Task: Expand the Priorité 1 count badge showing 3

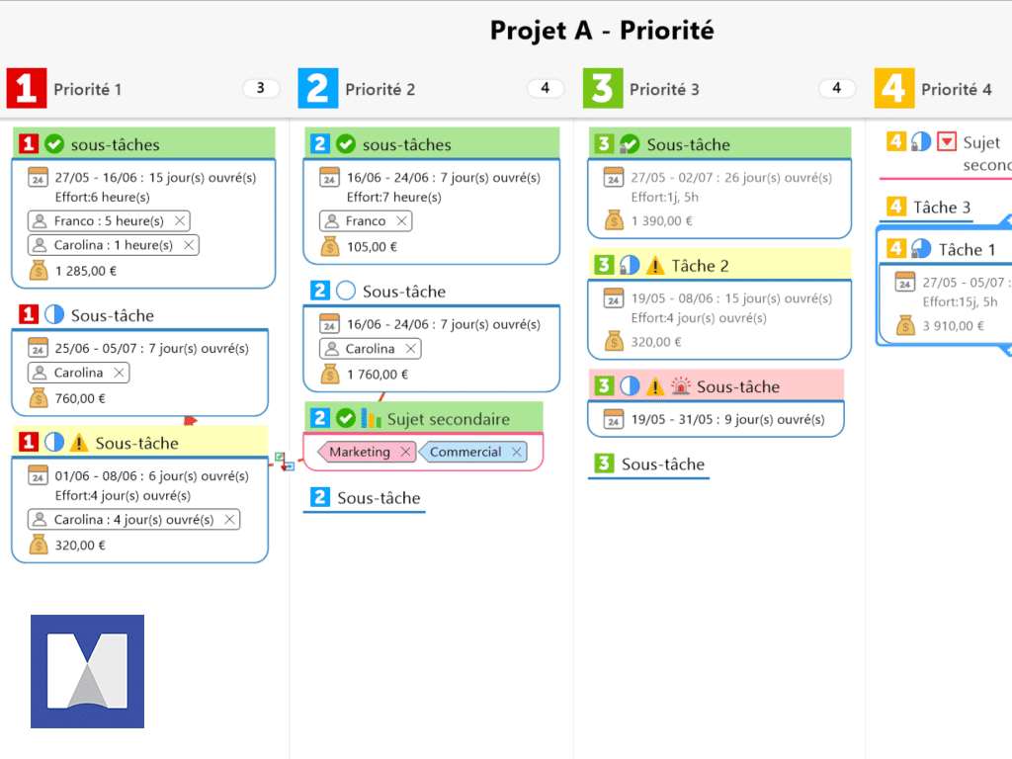Action: [260, 88]
